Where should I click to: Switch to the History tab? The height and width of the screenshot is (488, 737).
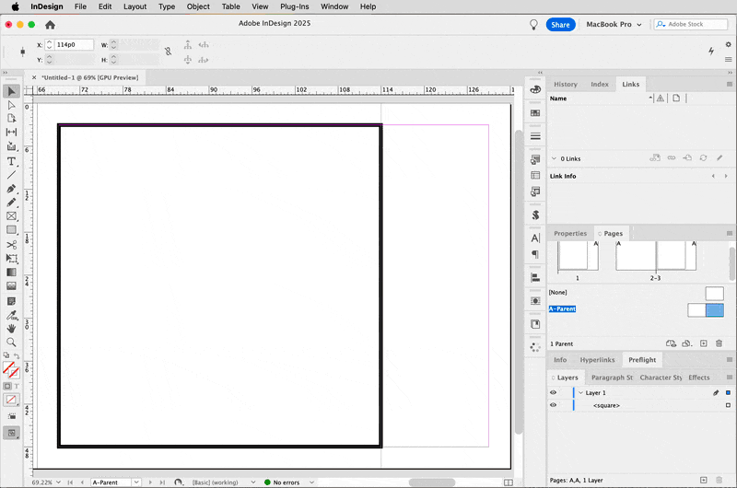[x=566, y=84]
